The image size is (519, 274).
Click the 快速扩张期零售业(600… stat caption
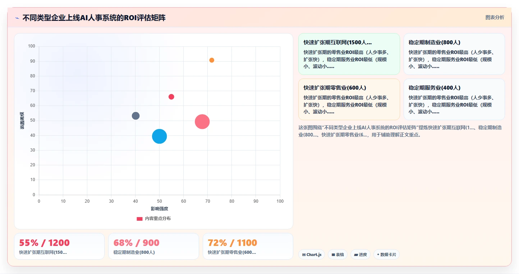[232, 252]
